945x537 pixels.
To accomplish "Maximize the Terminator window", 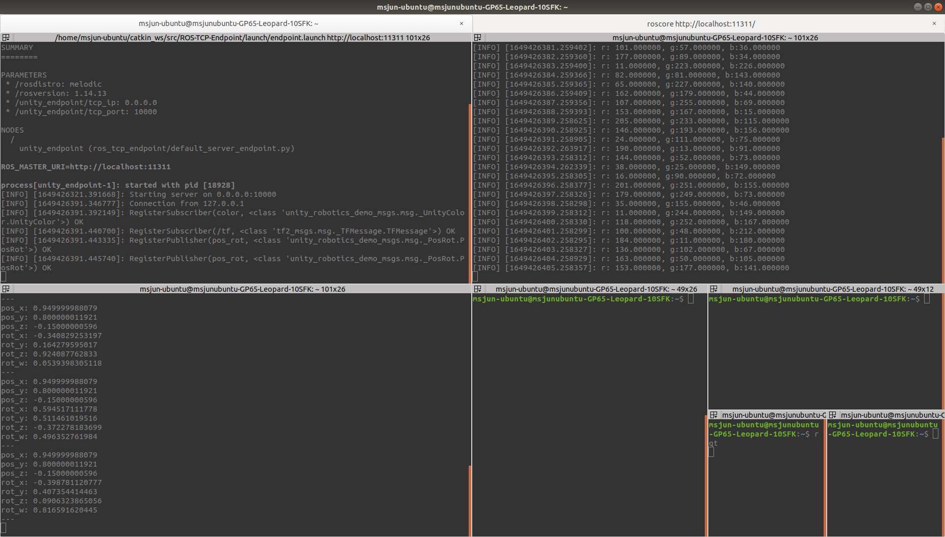I will coord(928,7).
